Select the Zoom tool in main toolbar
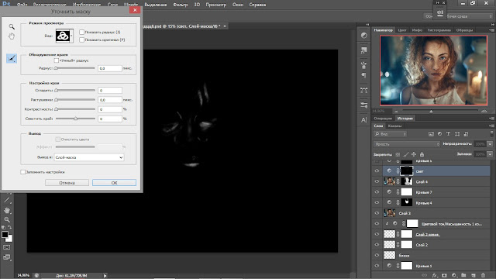 click(x=7, y=219)
